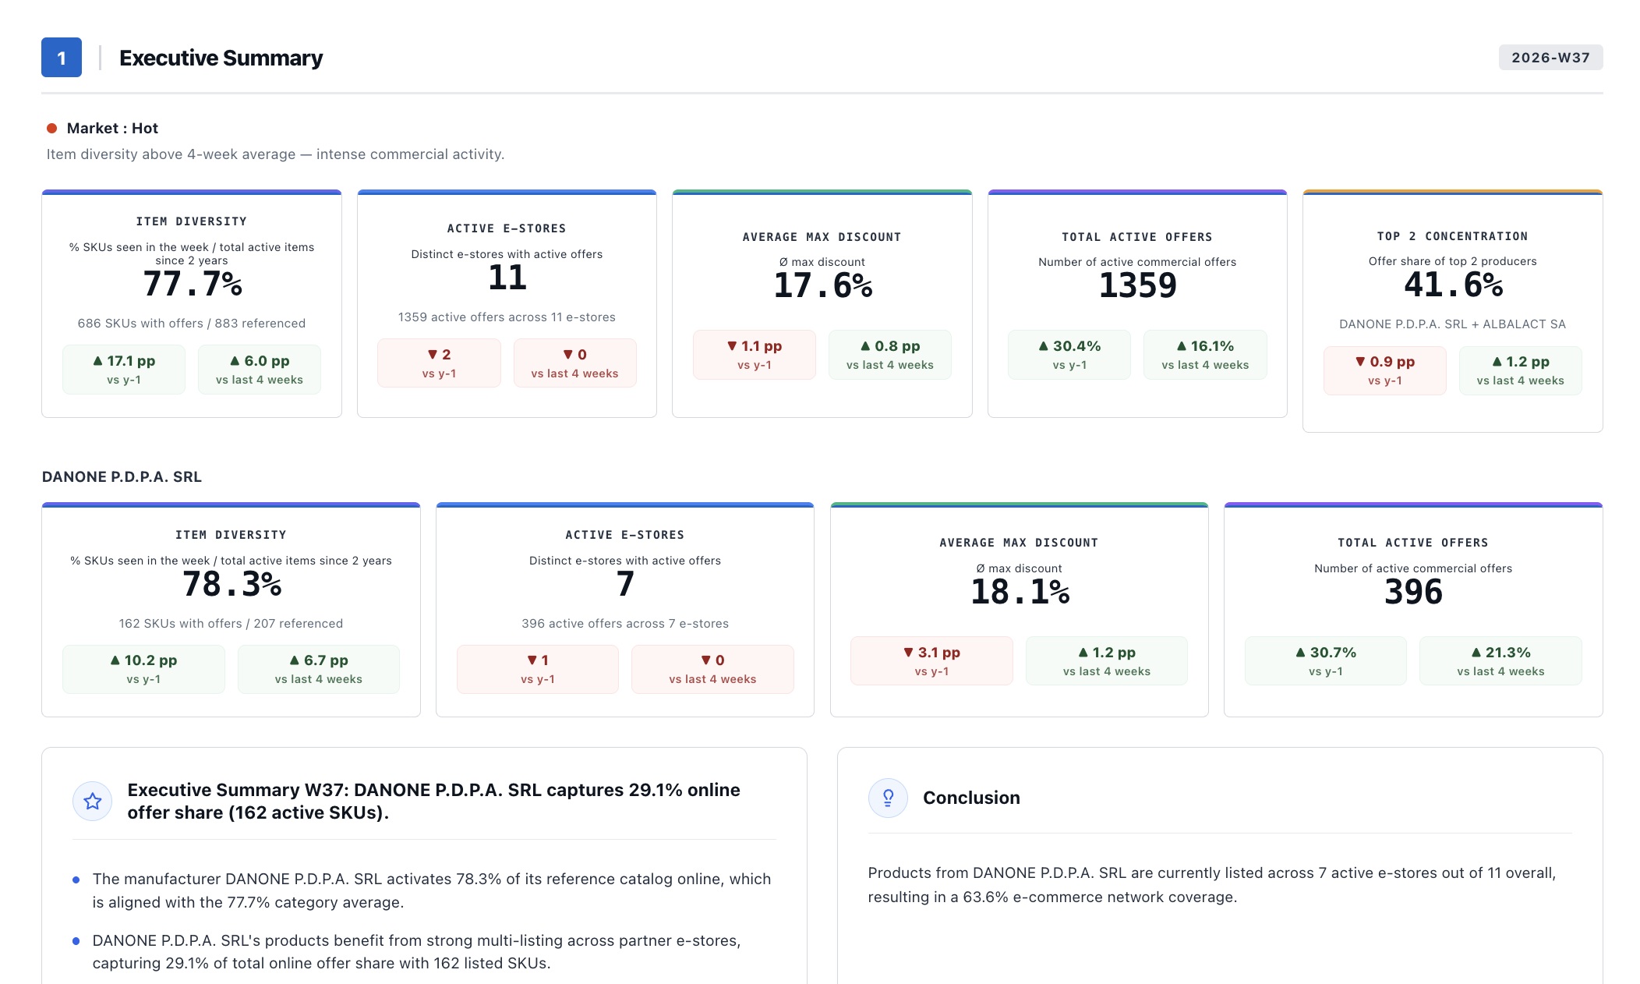
Task: Click the 0.8 pp vs last 4 weeks chip
Action: 890,355
